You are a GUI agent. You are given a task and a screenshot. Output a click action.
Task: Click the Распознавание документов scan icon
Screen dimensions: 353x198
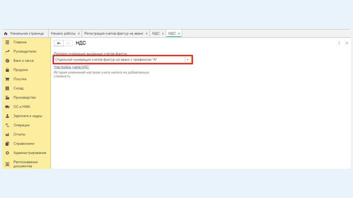(7, 164)
